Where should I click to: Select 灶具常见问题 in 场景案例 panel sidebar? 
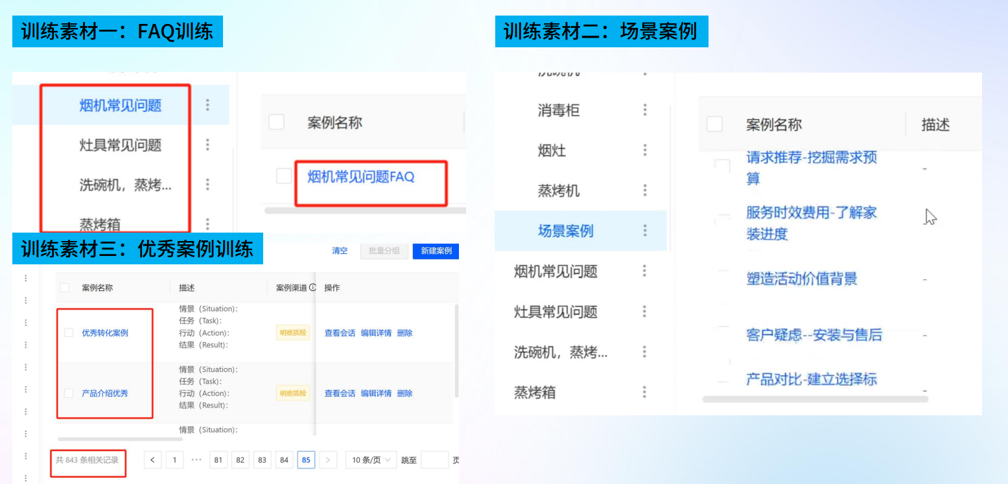[556, 312]
